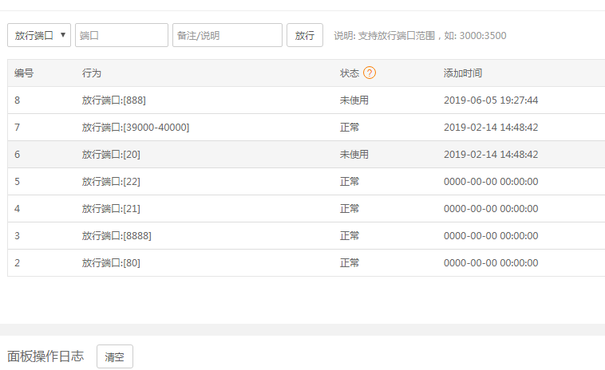Click 正常 status of port 22
Viewport: 605px width, 370px height.
pos(350,181)
